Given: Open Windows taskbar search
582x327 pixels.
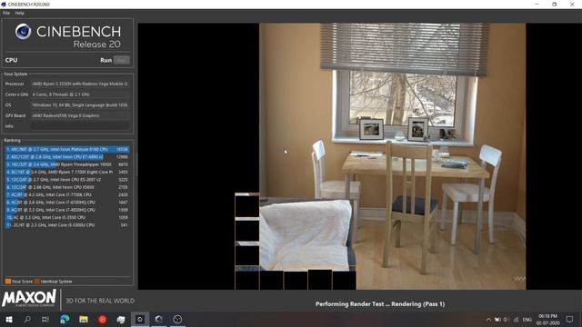Looking at the screenshot, I should click(x=27, y=319).
